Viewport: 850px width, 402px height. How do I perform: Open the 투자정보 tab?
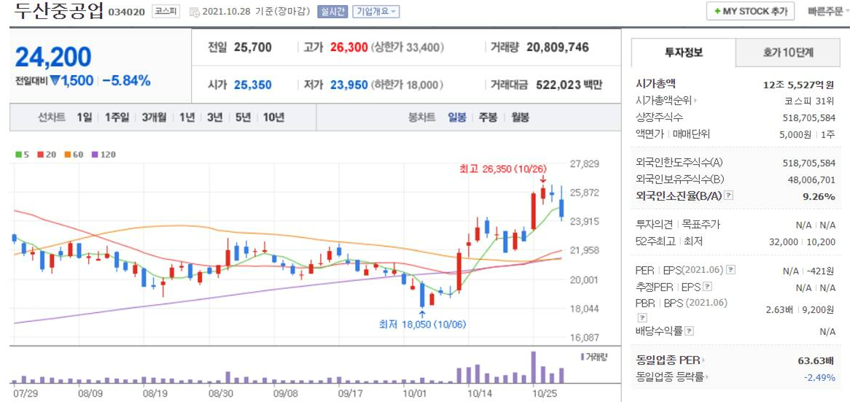click(x=684, y=53)
